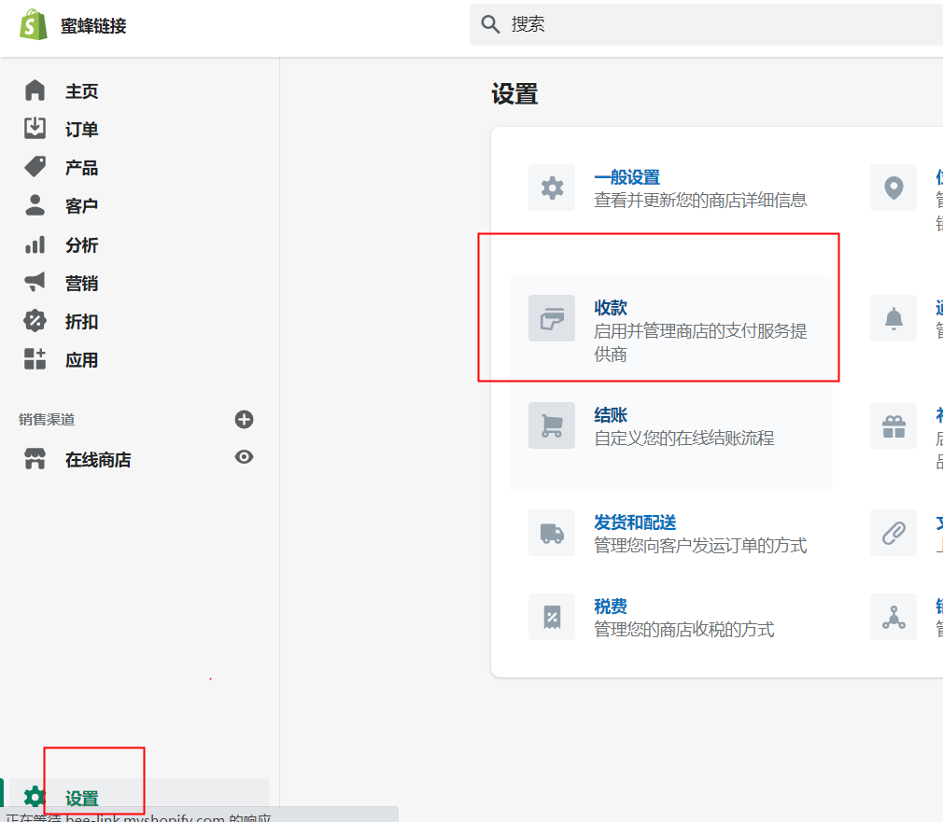943x822 pixels.
Task: Click the Shopify logo icon
Action: click(34, 24)
